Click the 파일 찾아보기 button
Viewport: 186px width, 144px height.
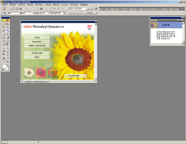(x=37, y=42)
